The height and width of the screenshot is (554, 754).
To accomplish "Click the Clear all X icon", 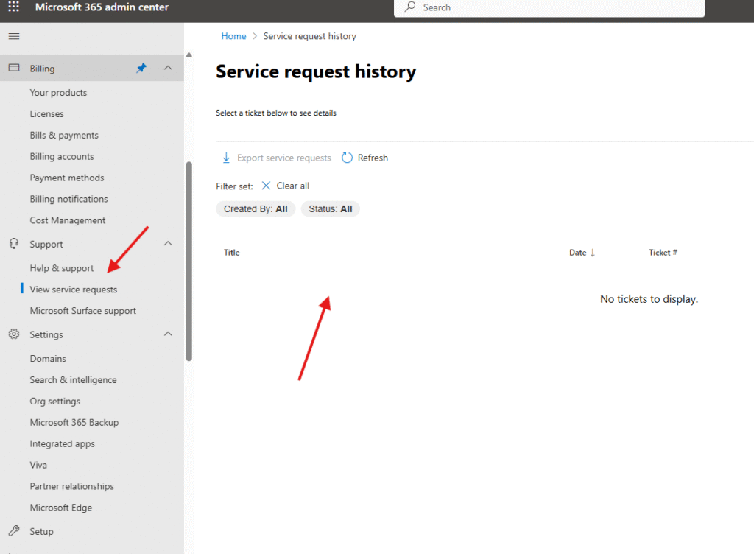I will tap(267, 186).
